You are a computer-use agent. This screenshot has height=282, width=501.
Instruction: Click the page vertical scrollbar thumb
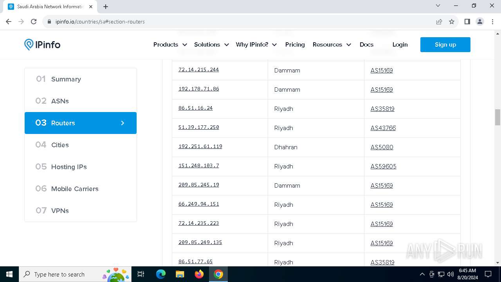click(x=497, y=117)
